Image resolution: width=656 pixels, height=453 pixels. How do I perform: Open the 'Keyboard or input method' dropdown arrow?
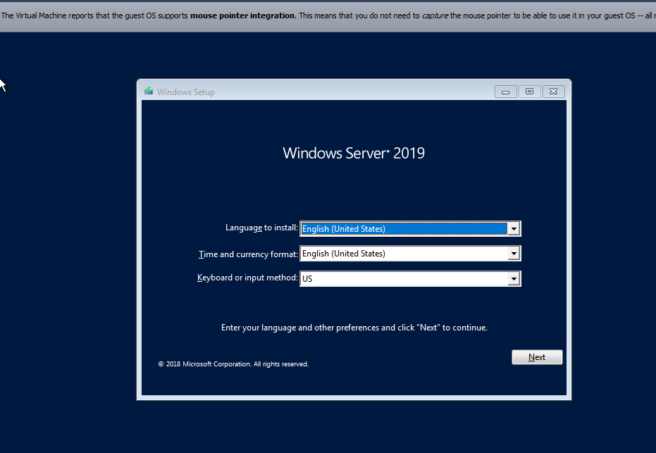514,278
